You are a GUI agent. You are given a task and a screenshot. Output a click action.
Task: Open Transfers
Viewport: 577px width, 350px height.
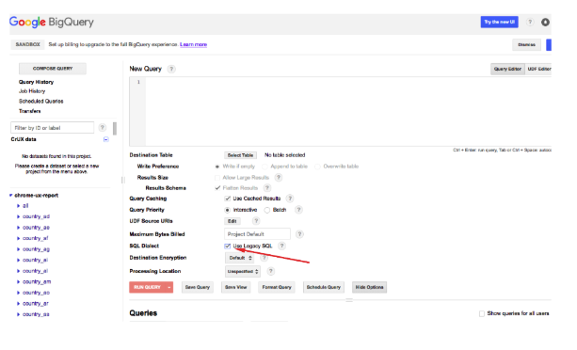tap(30, 111)
